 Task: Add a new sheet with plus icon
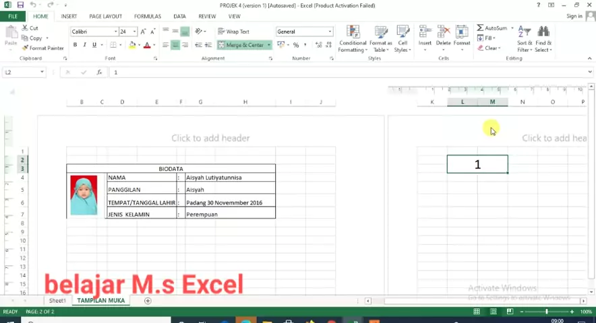148,301
